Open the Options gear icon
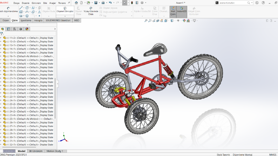 point(142,3)
